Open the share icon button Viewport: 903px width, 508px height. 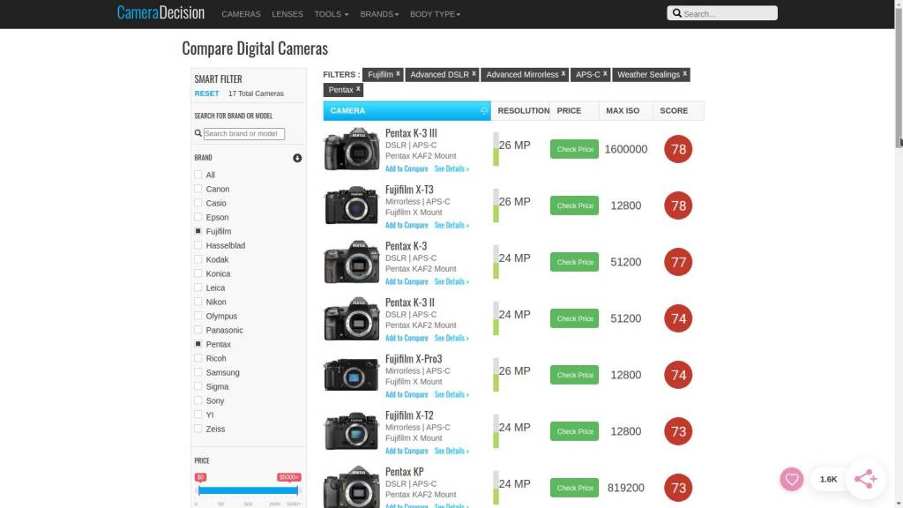click(866, 479)
